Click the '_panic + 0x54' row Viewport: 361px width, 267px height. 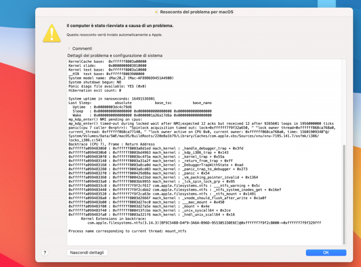[x=139, y=173]
